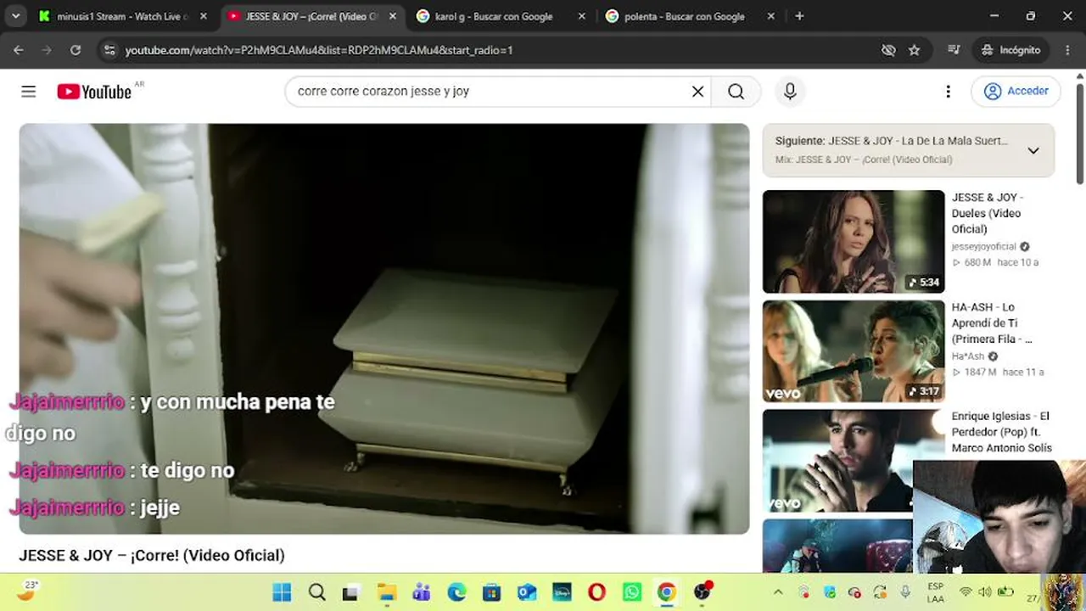Click the system tray microphone icon
1086x611 pixels.
905,592
